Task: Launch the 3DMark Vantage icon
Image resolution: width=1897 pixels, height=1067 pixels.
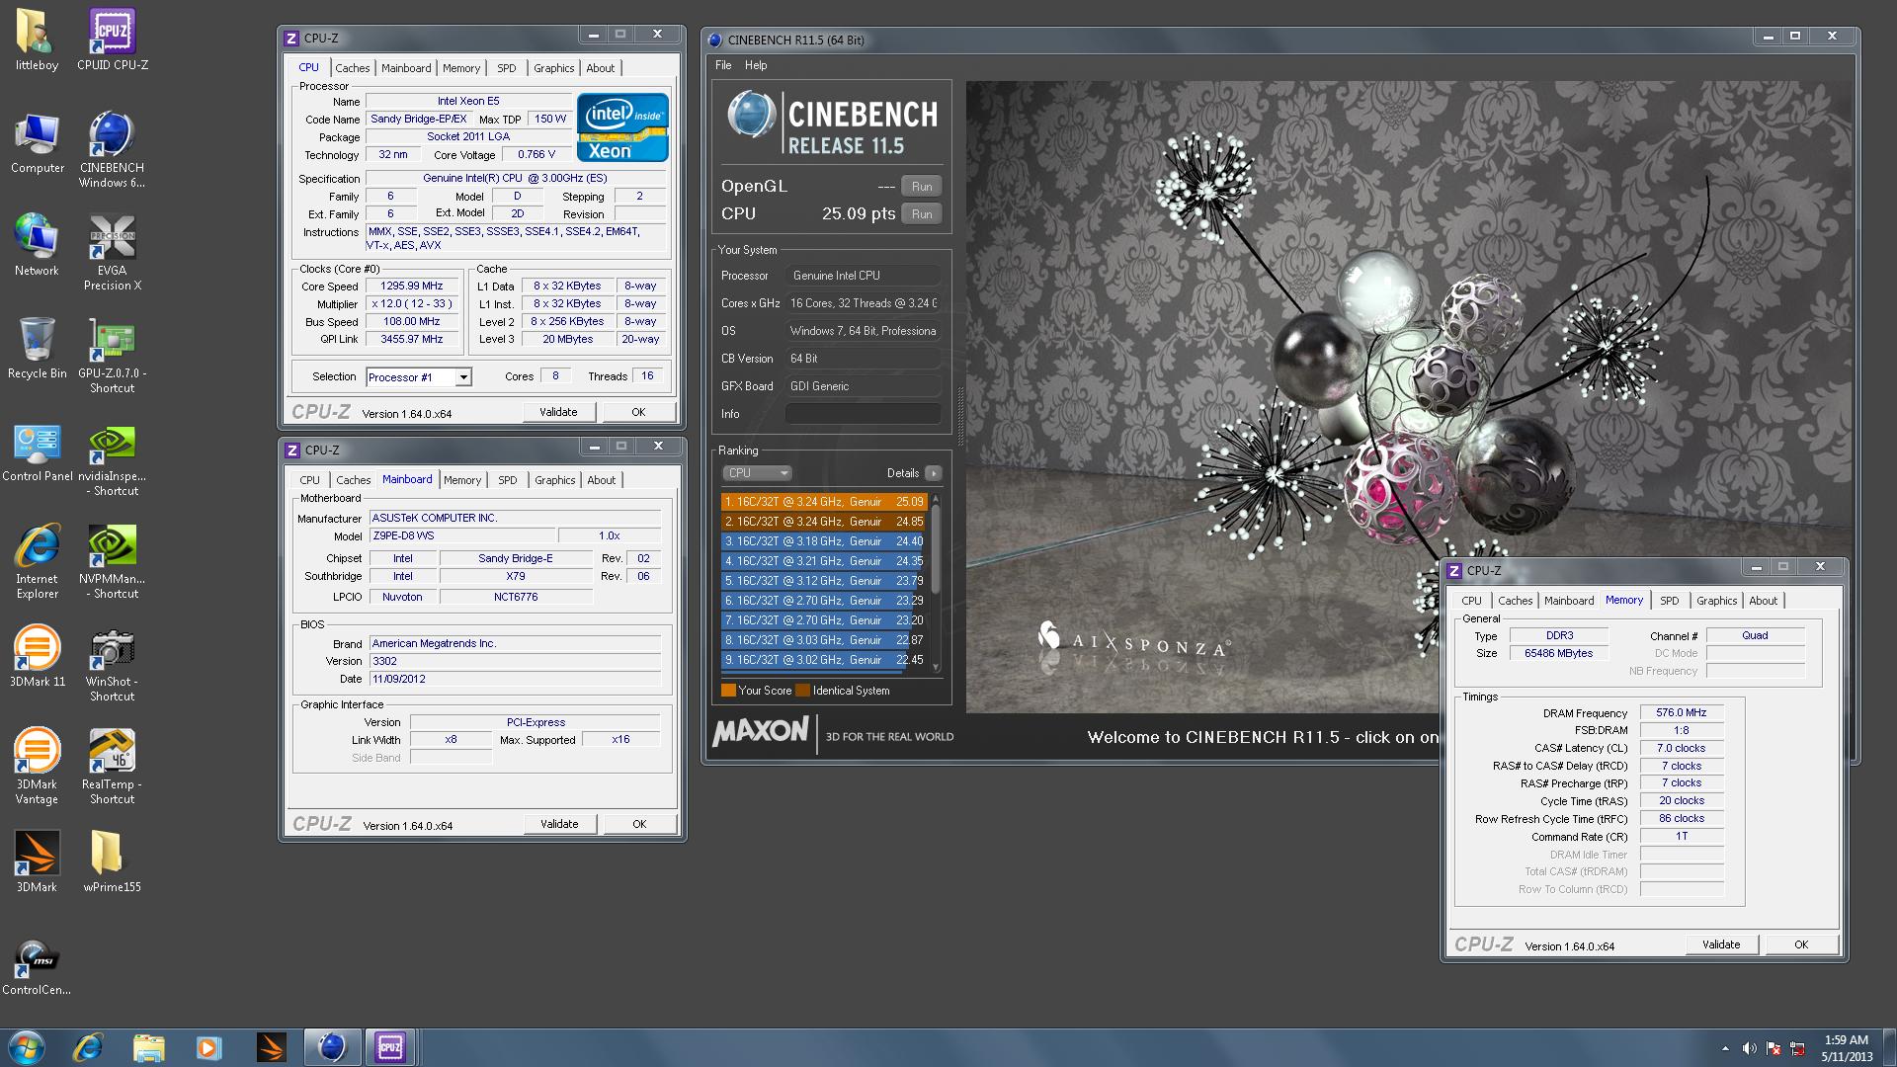Action: click(x=37, y=767)
